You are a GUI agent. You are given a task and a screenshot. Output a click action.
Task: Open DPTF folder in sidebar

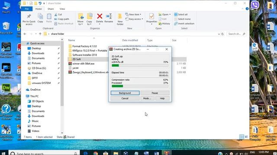pyautogui.click(x=35, y=78)
